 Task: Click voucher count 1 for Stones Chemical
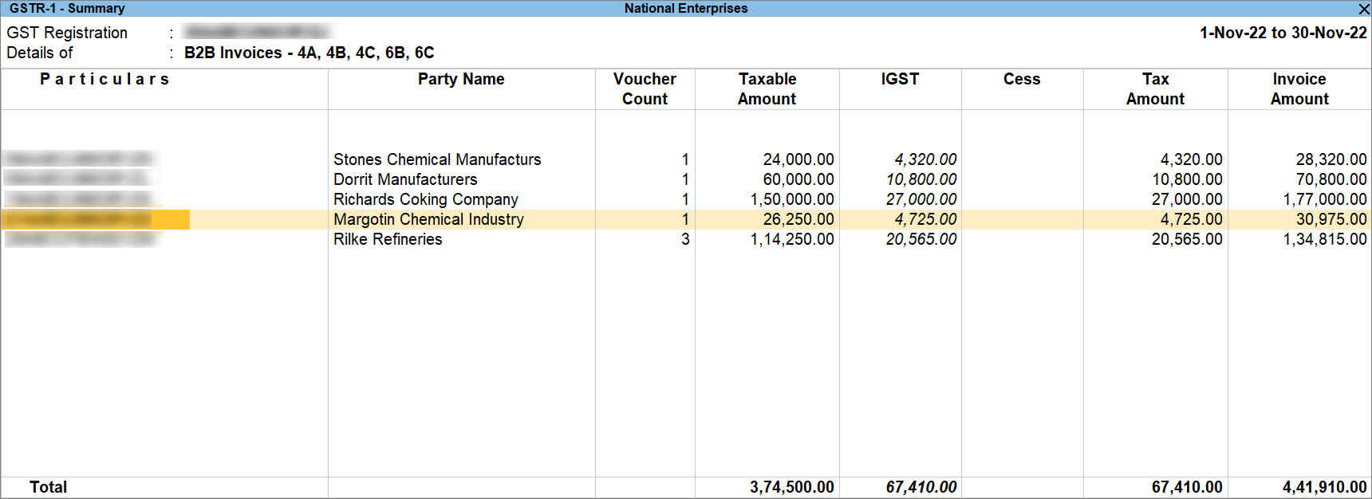pos(685,159)
